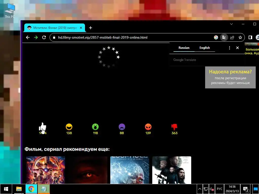Viewport: 259px width, 194px height.
Task: Click the Chrome taskbar icon
Action: pos(31,189)
